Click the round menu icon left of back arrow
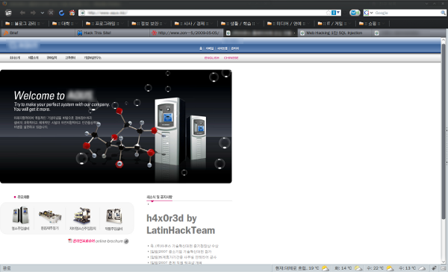 8,13
